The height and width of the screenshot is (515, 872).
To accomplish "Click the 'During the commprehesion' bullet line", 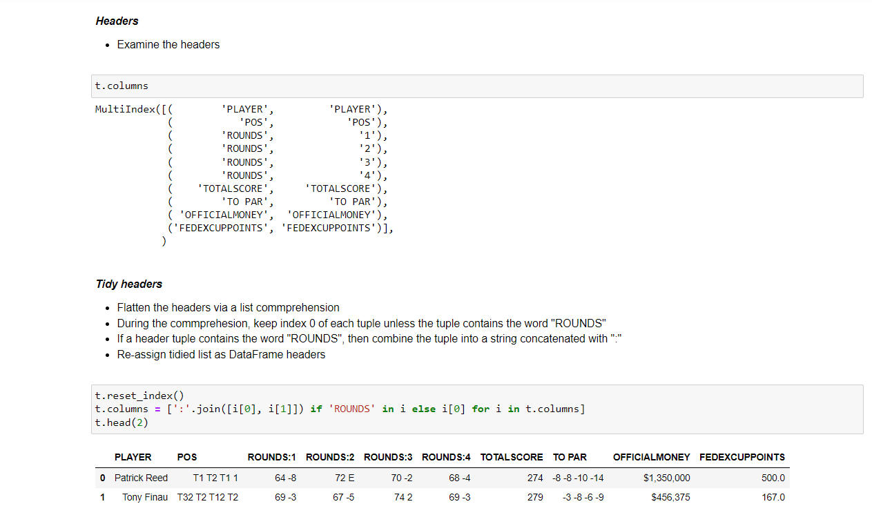I will pyautogui.click(x=362, y=323).
